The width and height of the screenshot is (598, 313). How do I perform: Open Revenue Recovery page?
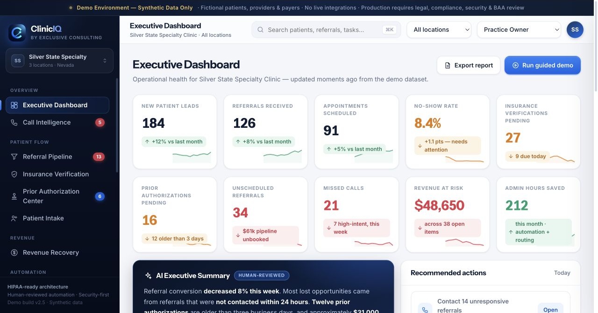[57, 252]
